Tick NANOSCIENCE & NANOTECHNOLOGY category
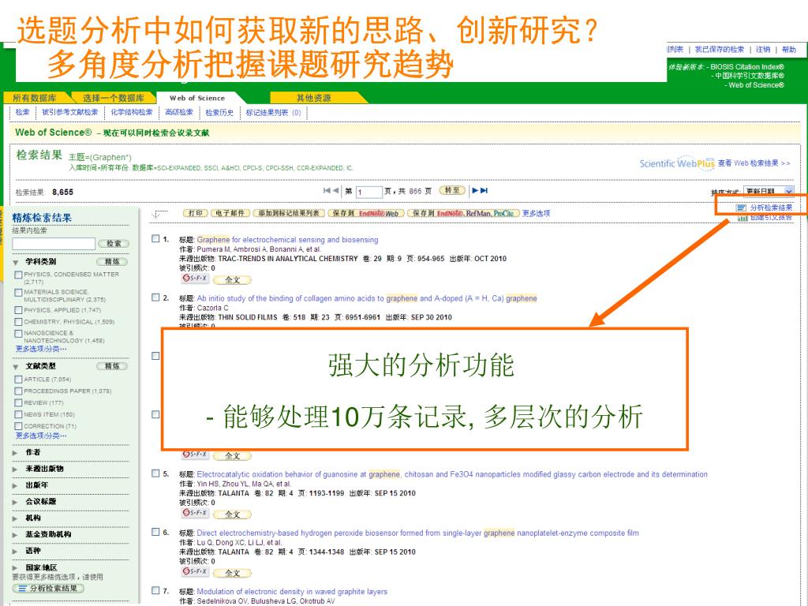 (x=19, y=334)
